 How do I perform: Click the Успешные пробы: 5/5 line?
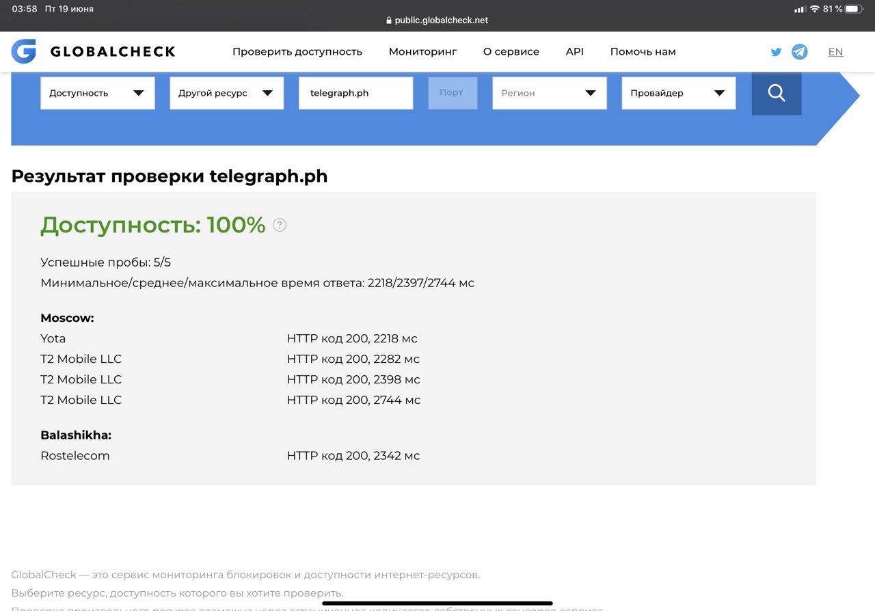(x=106, y=262)
